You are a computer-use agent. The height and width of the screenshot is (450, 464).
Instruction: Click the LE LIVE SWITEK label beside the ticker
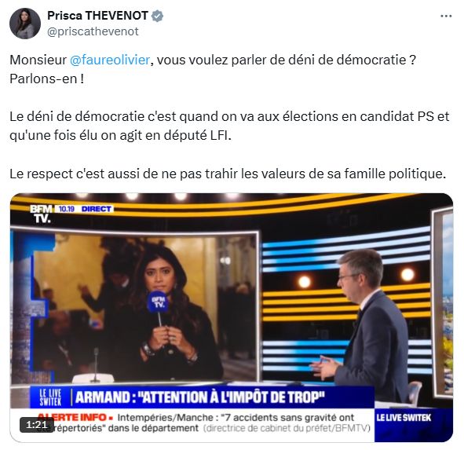coord(404,418)
